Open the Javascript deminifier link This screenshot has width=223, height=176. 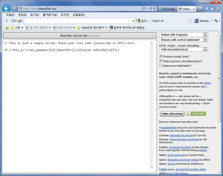point(180,147)
